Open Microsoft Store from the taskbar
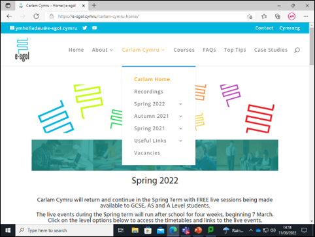 (x=148, y=230)
